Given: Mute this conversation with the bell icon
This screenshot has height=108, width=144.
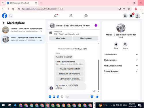Looking at the screenshot, I should (116, 44).
